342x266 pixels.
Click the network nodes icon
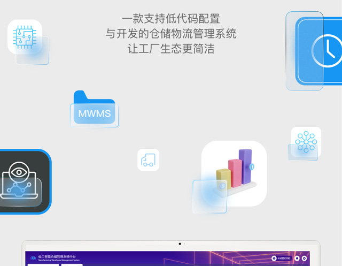[306, 142]
